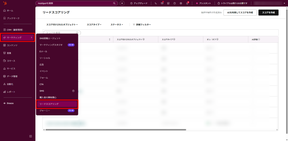Click the スコアを作成 button
This screenshot has height=141, width=288.
point(268,13)
